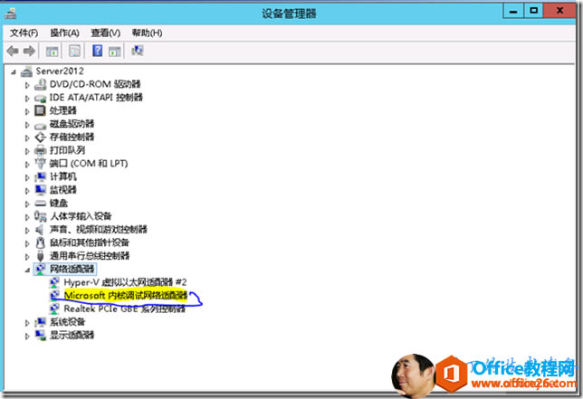
Task: Click the Server2012 root computer icon
Action: point(26,71)
